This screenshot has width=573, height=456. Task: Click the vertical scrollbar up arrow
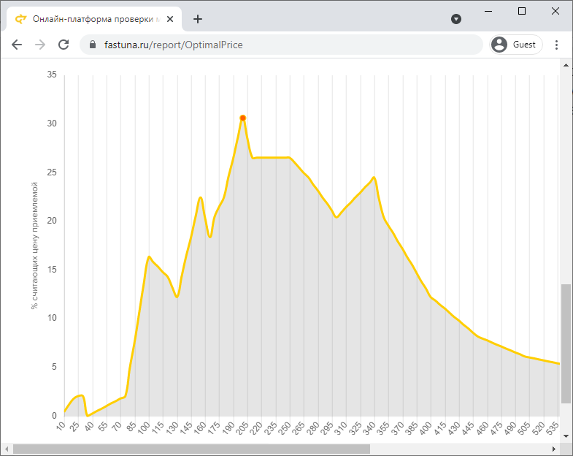tap(566, 65)
